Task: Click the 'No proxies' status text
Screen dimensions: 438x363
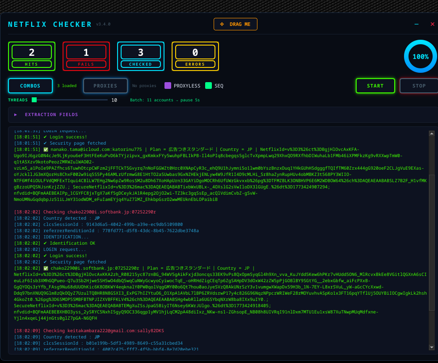Action: pyautogui.click(x=144, y=86)
